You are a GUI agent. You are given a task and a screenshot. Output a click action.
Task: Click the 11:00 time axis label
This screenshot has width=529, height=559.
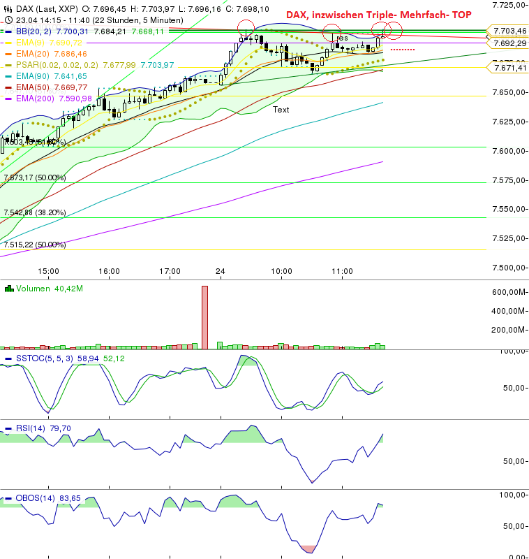343,271
